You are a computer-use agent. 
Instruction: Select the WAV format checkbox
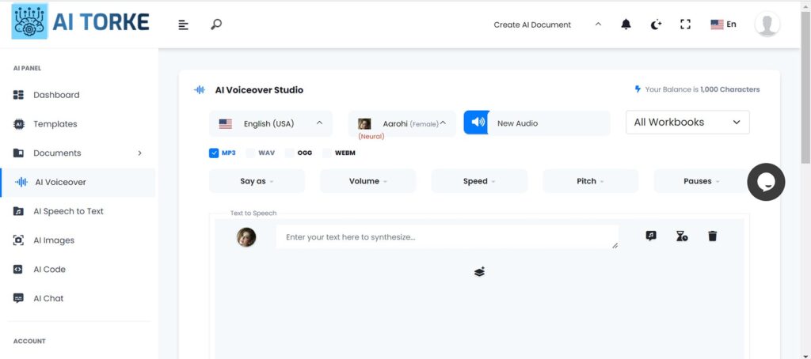point(250,153)
